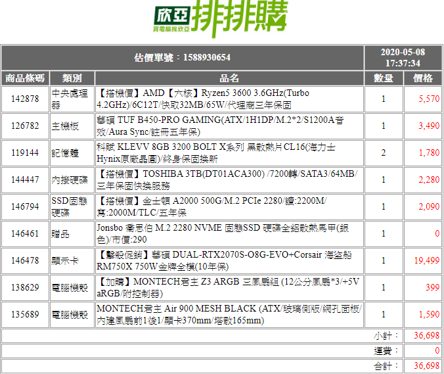Click the 小計 label
This screenshot has height=374, width=444.
386,336
